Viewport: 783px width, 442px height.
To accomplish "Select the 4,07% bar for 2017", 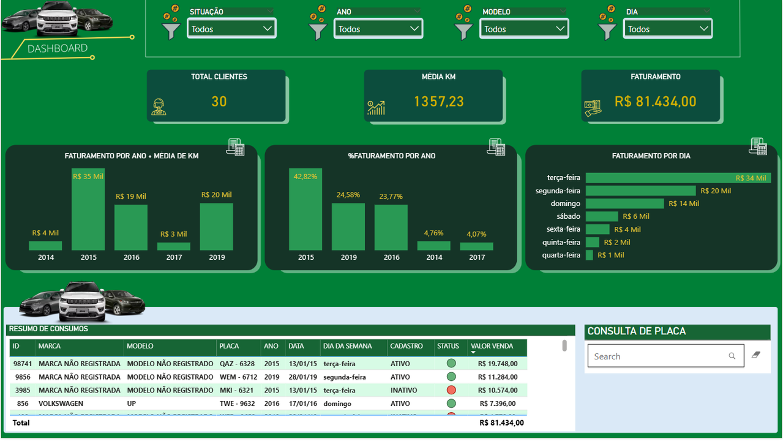I will pyautogui.click(x=477, y=246).
